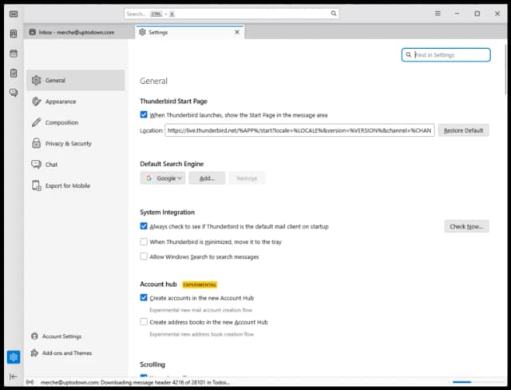Toggle always check default mail client checkbox
511x390 pixels.
point(144,226)
